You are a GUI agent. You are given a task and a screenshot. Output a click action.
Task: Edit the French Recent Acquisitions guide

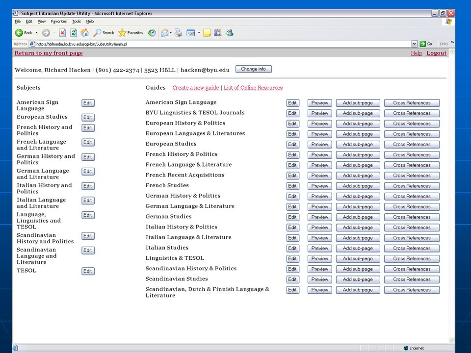[293, 176]
